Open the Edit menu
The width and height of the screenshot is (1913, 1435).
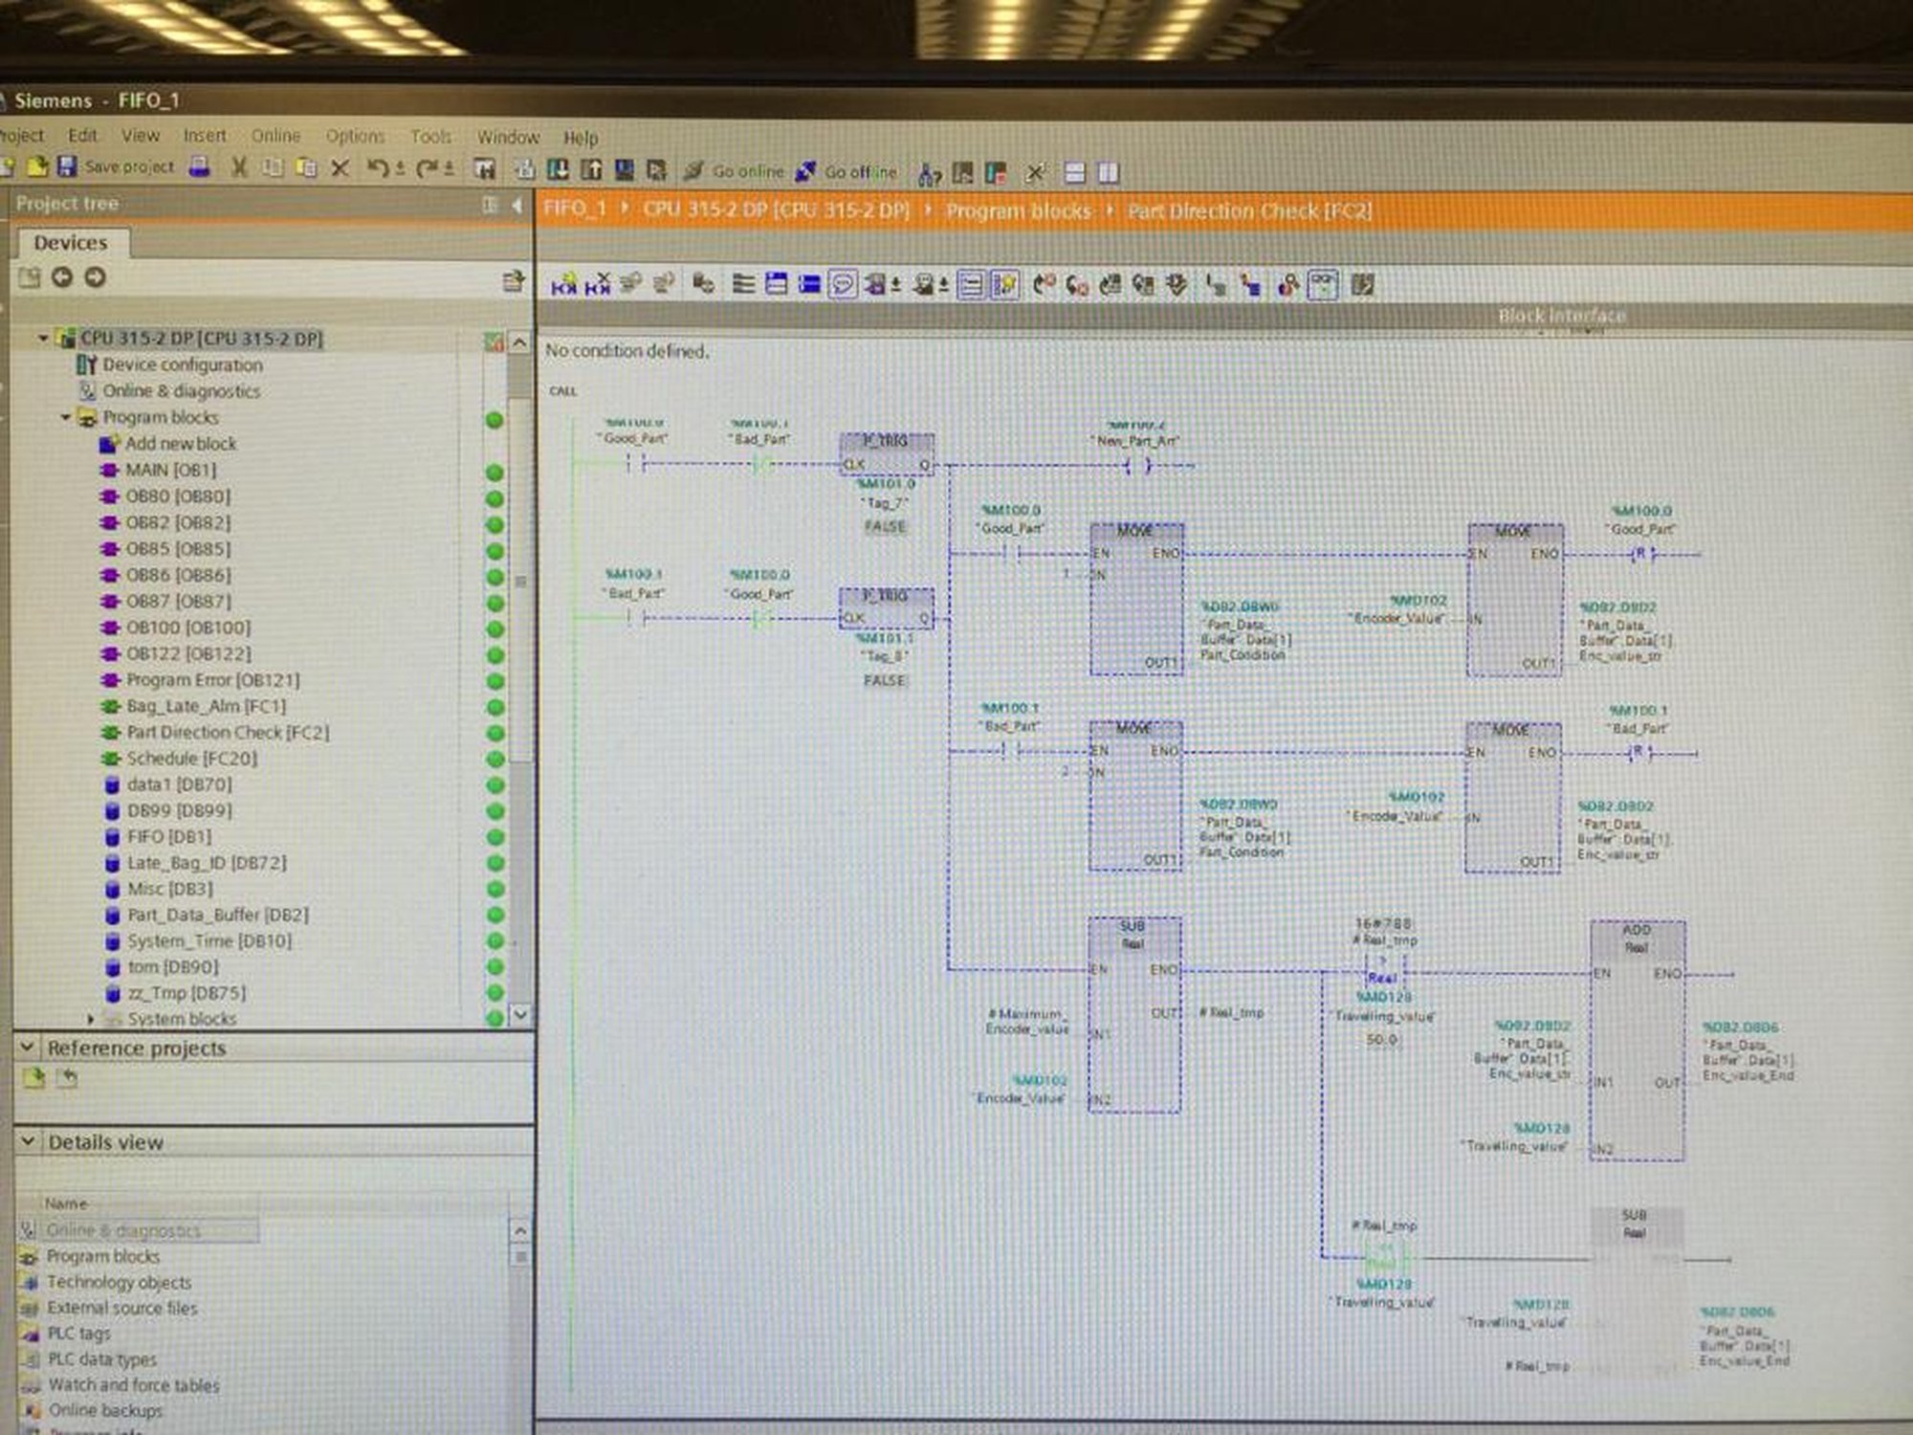82,136
